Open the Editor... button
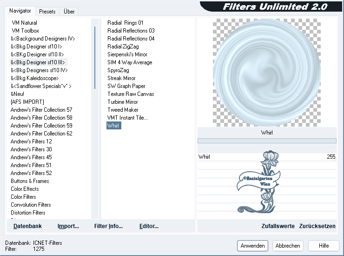The image size is (344, 256). tap(149, 226)
